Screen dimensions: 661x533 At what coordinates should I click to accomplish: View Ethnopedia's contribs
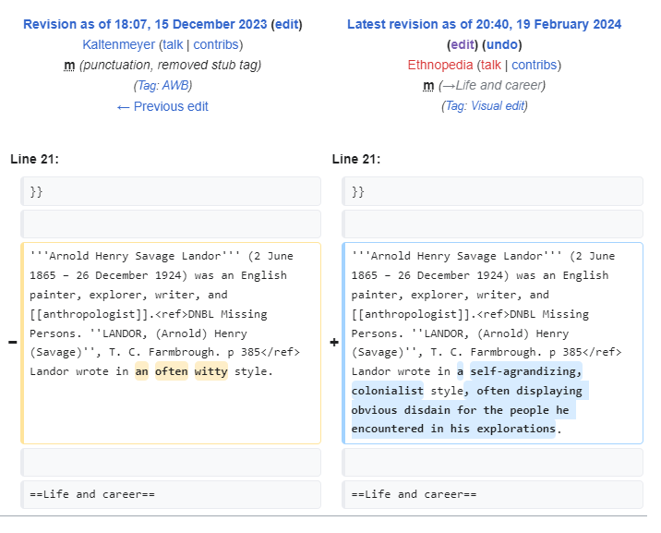point(535,65)
